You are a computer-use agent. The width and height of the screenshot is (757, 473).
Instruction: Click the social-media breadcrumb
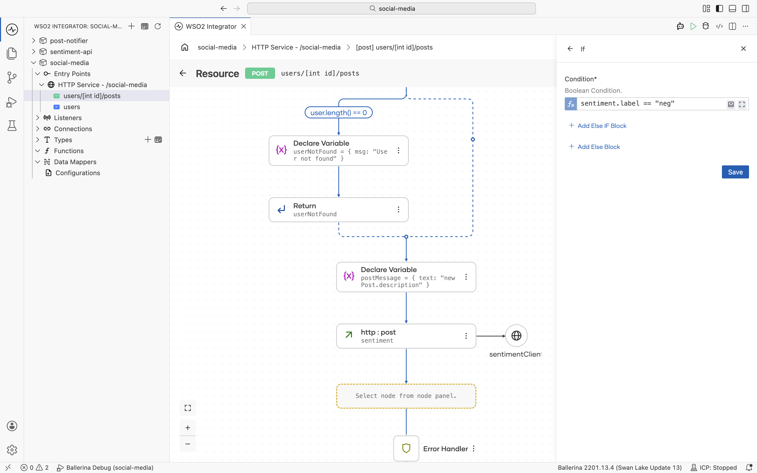pyautogui.click(x=217, y=47)
